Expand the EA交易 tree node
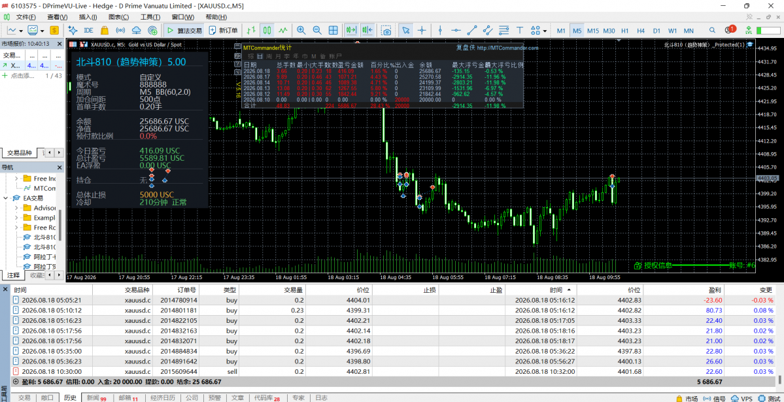The width and height of the screenshot is (784, 402). (5, 198)
